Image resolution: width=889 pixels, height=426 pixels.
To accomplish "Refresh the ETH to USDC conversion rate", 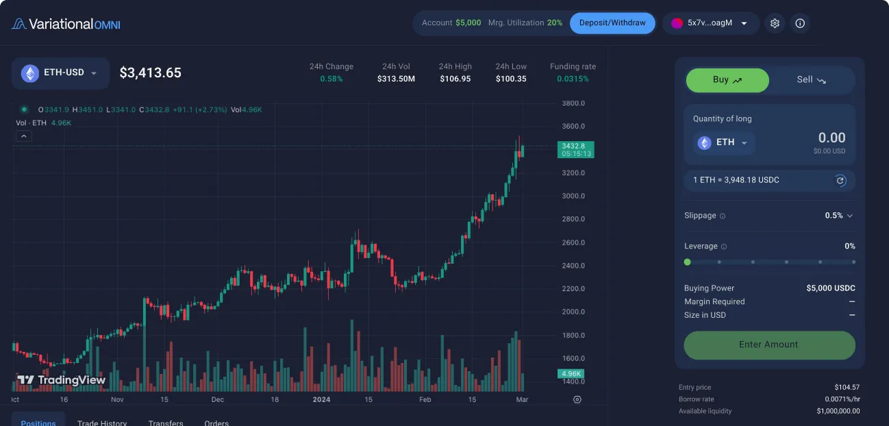I will coord(840,180).
